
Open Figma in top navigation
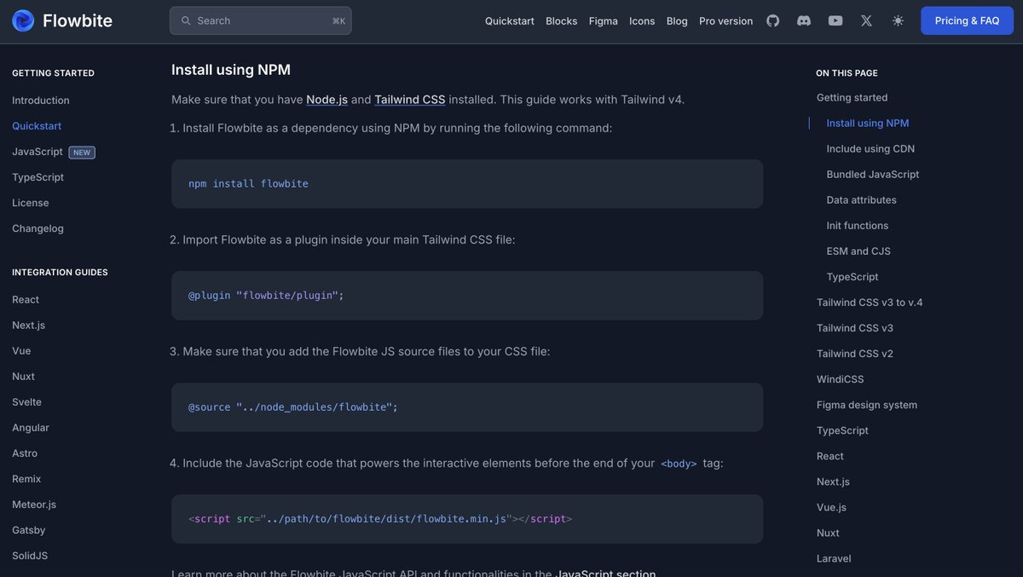(x=603, y=20)
